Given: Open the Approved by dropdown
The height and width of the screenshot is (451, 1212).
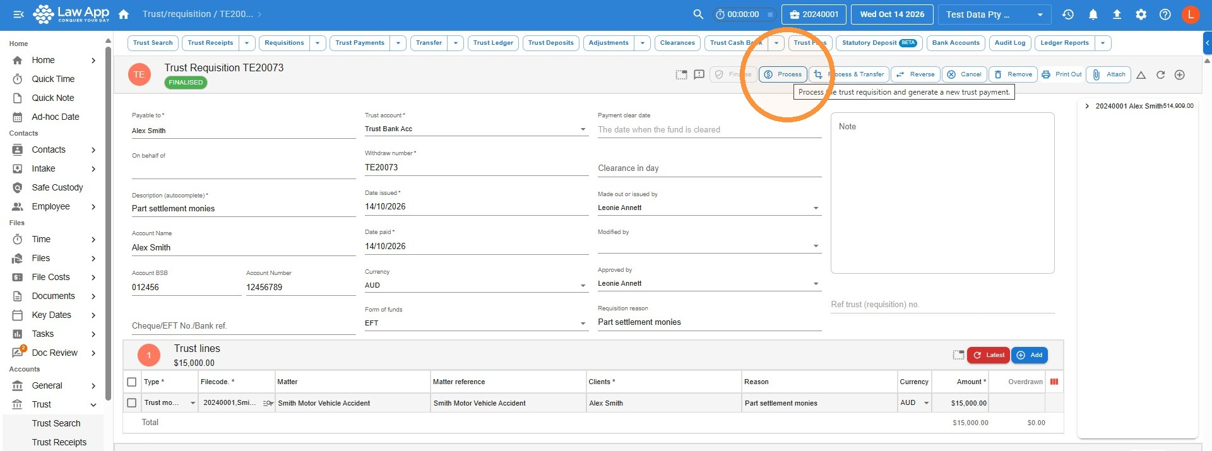Looking at the screenshot, I should [x=710, y=283].
